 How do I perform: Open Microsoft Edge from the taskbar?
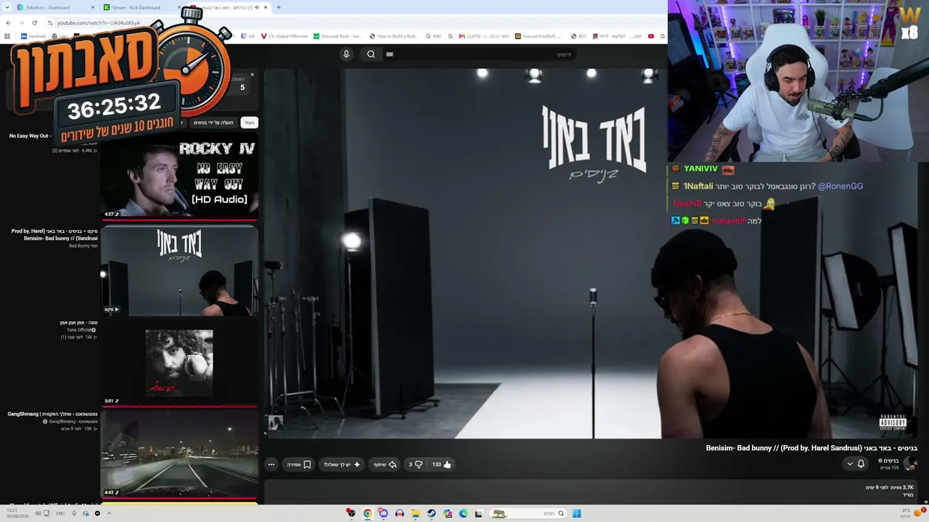(x=463, y=513)
